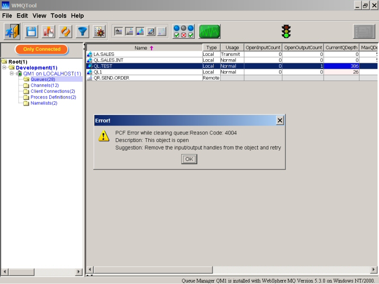Sort by OpenInputCount column header
The width and height of the screenshot is (379, 284).
(x=263, y=48)
